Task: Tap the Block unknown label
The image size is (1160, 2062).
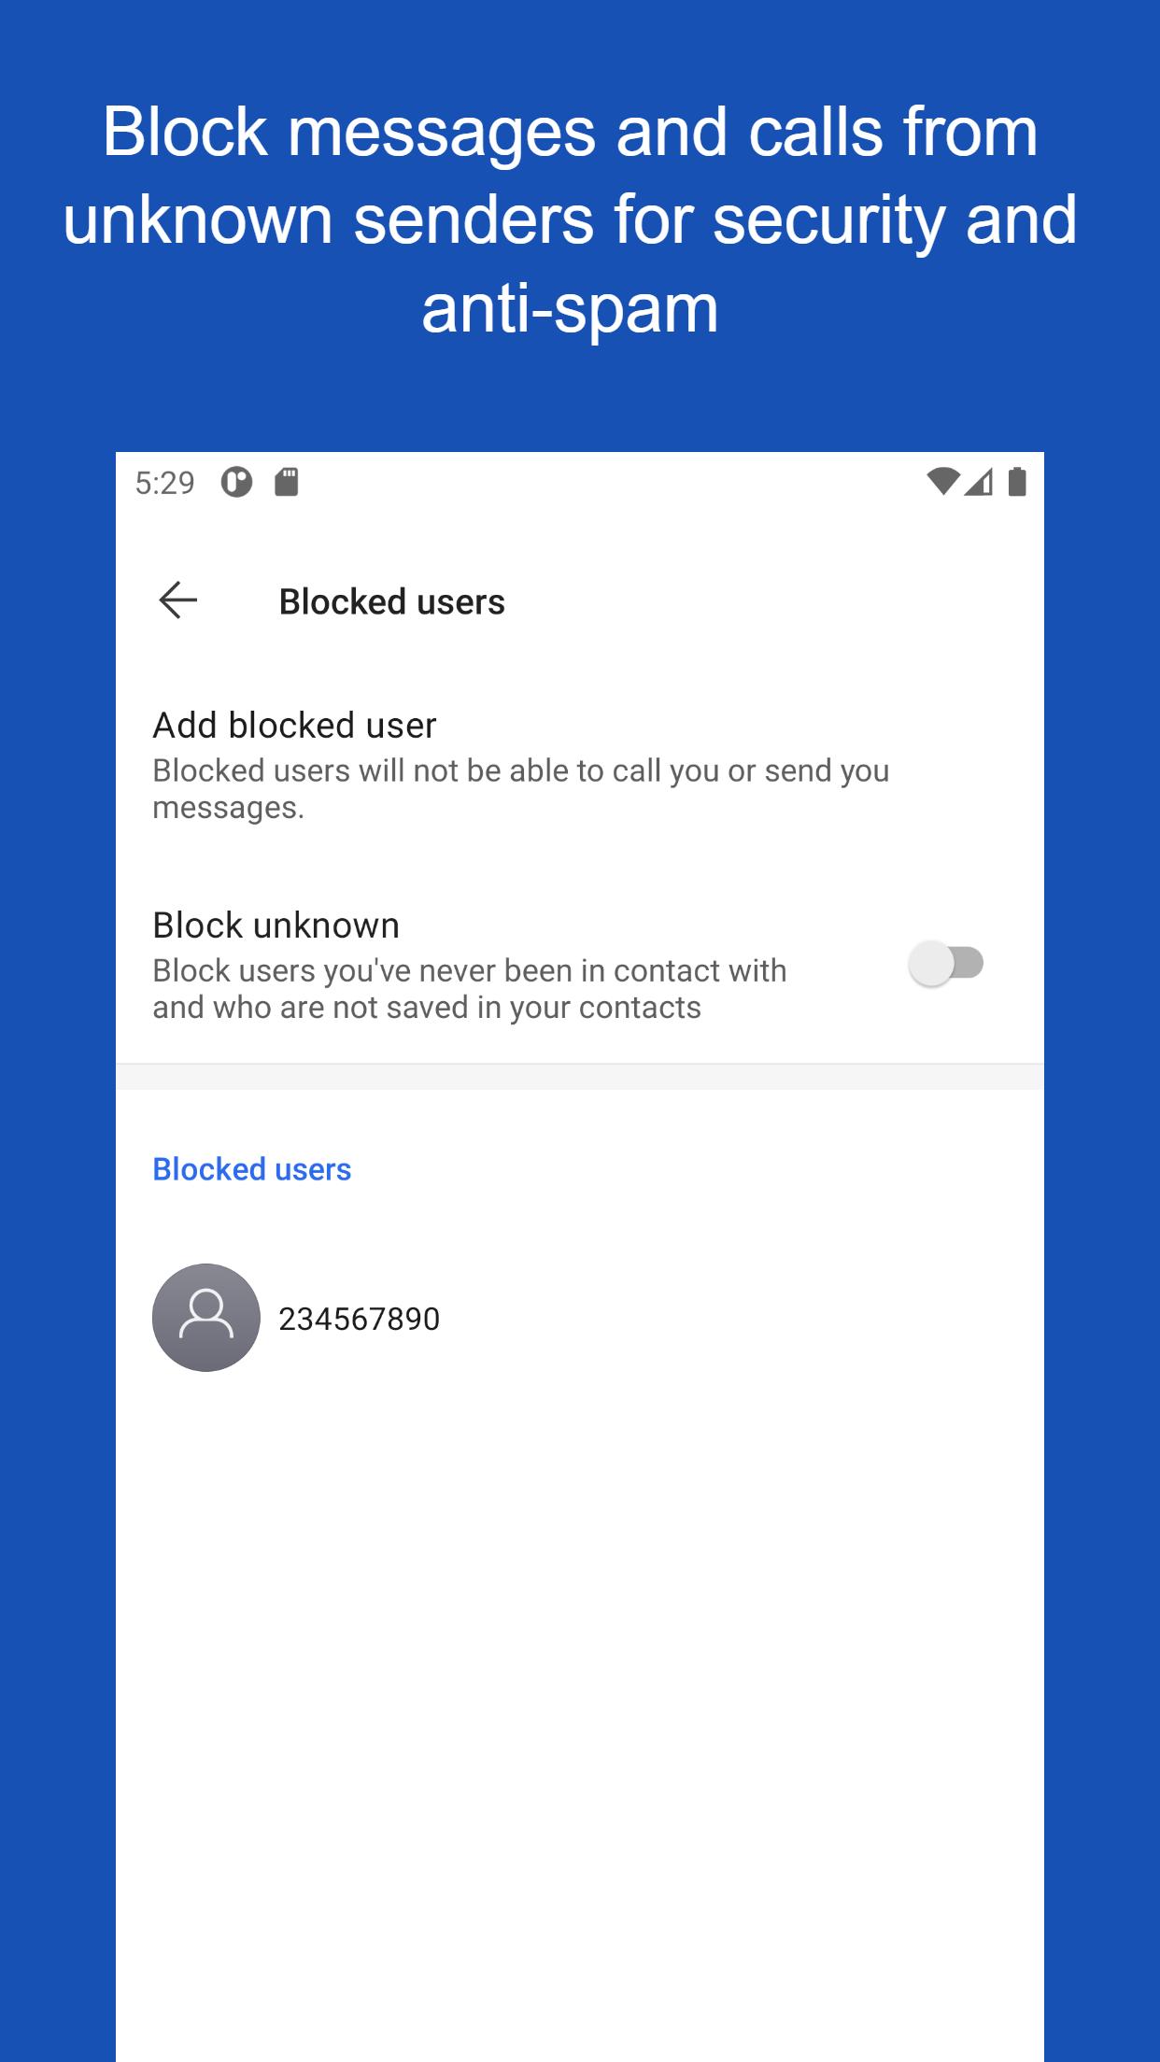Action: click(x=276, y=925)
